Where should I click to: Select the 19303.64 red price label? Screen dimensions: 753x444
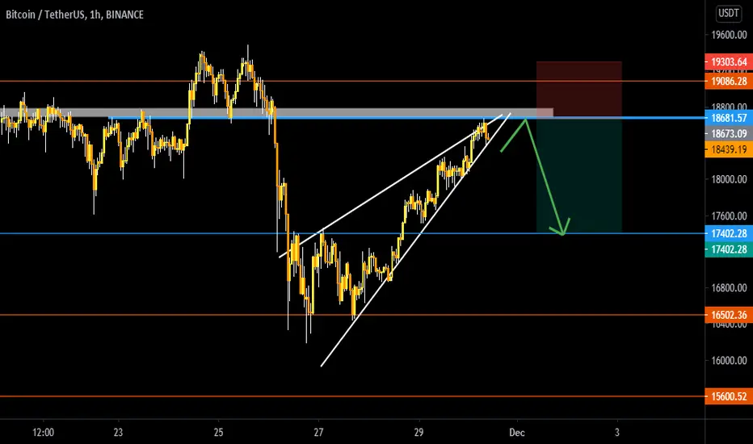point(729,62)
